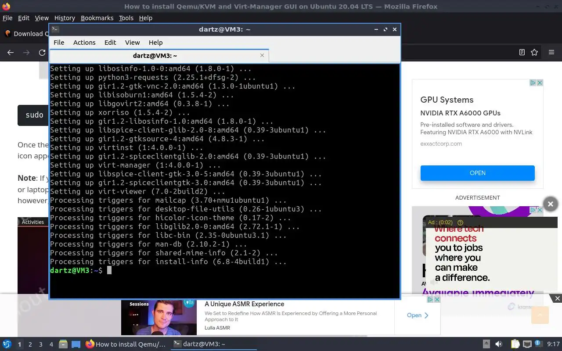Click the show desktop panel icon
The width and height of the screenshot is (562, 351).
tap(76, 344)
